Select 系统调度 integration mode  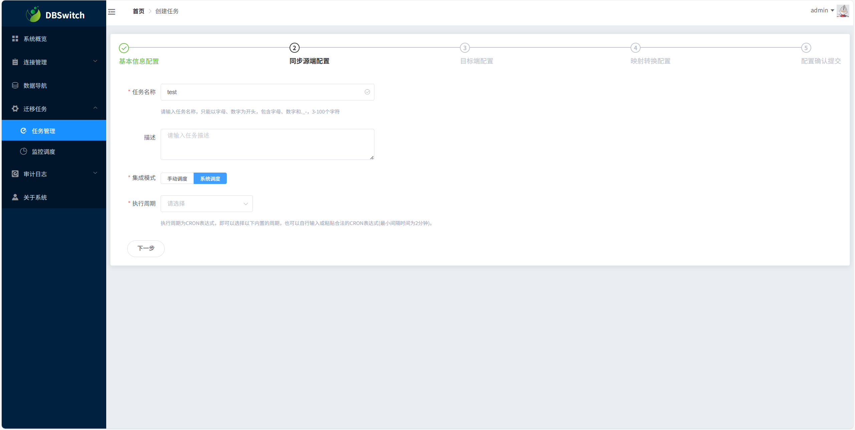coord(210,179)
